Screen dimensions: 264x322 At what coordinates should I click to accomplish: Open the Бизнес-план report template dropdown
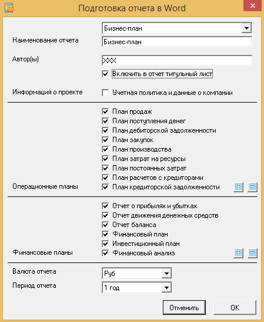[246, 28]
